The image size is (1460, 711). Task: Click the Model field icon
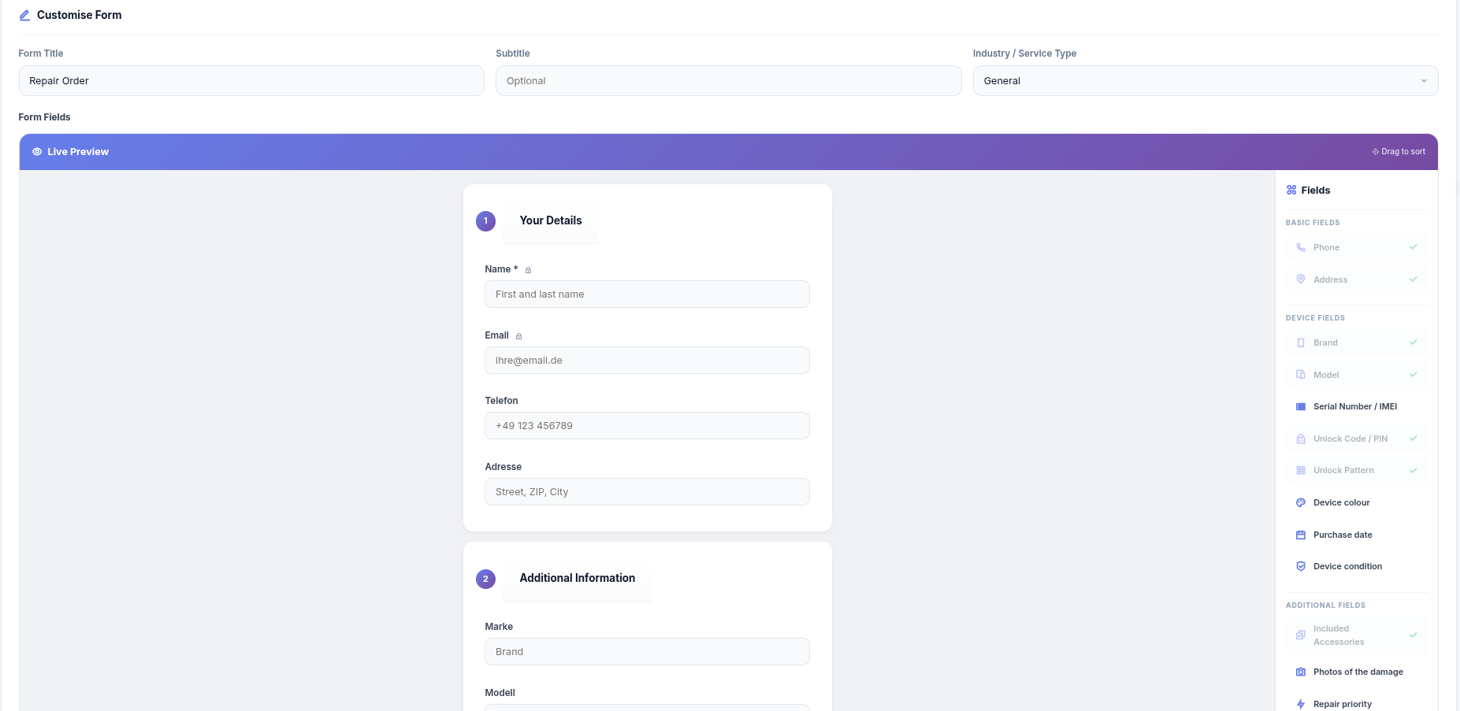point(1301,375)
